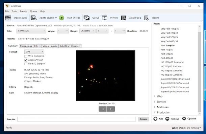
Task: Click the Open Source label
Action: pyautogui.click(x=21, y=18)
